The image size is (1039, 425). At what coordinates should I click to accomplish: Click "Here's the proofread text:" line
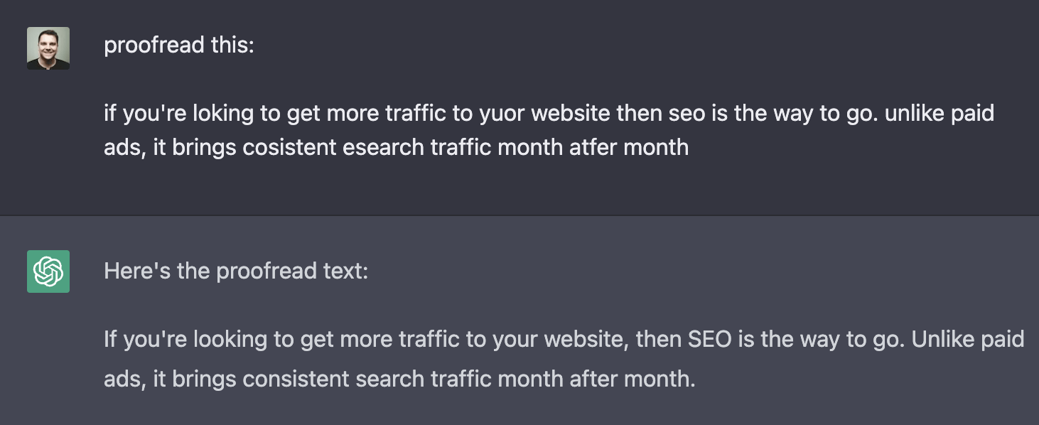236,271
